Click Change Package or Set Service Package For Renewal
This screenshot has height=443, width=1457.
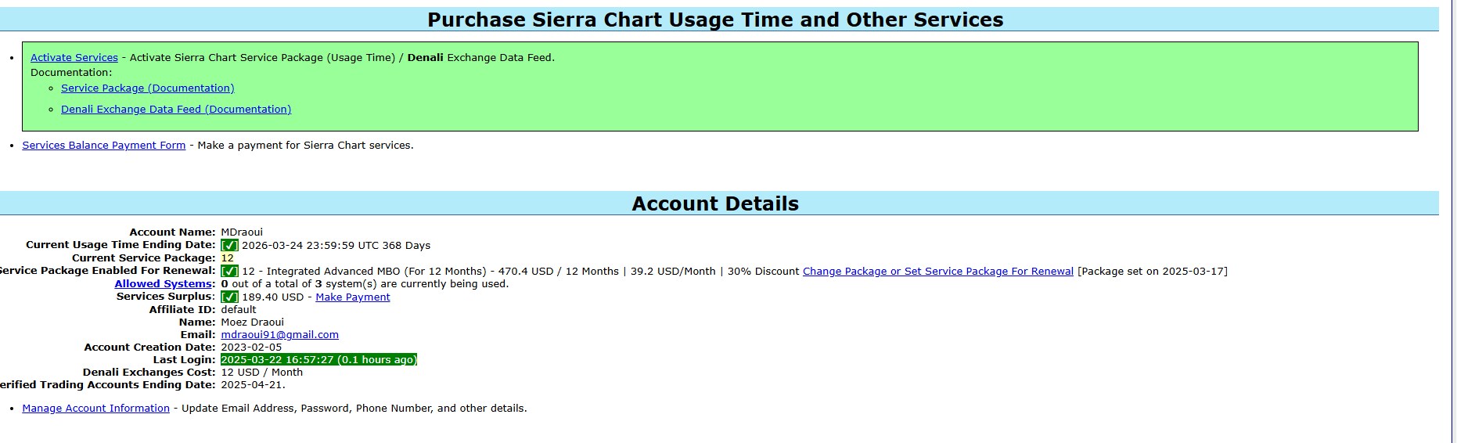(x=937, y=272)
